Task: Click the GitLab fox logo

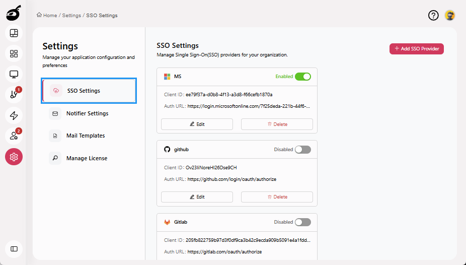Action: pos(167,222)
